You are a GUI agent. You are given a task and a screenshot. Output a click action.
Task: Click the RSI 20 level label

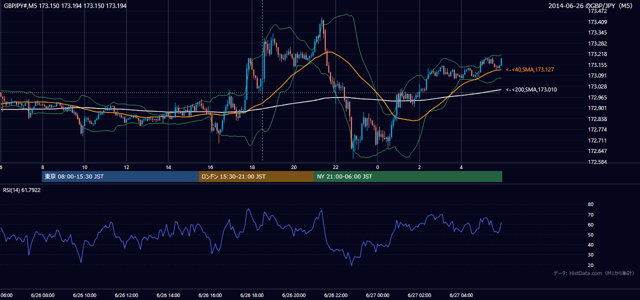point(591,265)
